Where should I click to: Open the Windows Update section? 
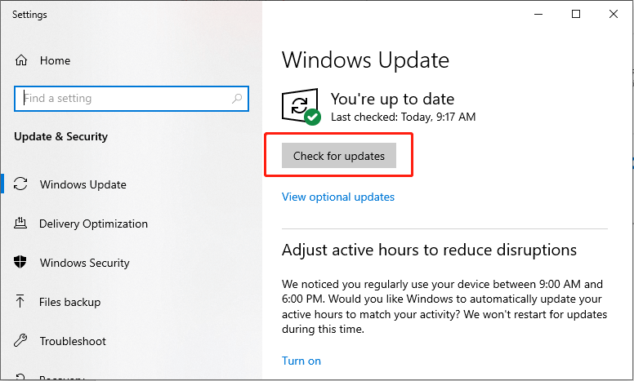[x=83, y=184]
